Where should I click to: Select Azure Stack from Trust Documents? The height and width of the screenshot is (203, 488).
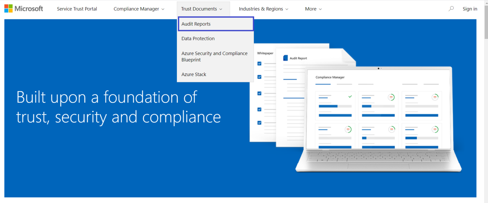pyautogui.click(x=194, y=74)
